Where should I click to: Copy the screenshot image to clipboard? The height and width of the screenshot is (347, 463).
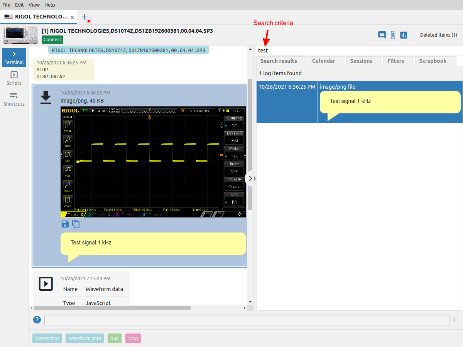pyautogui.click(x=76, y=224)
